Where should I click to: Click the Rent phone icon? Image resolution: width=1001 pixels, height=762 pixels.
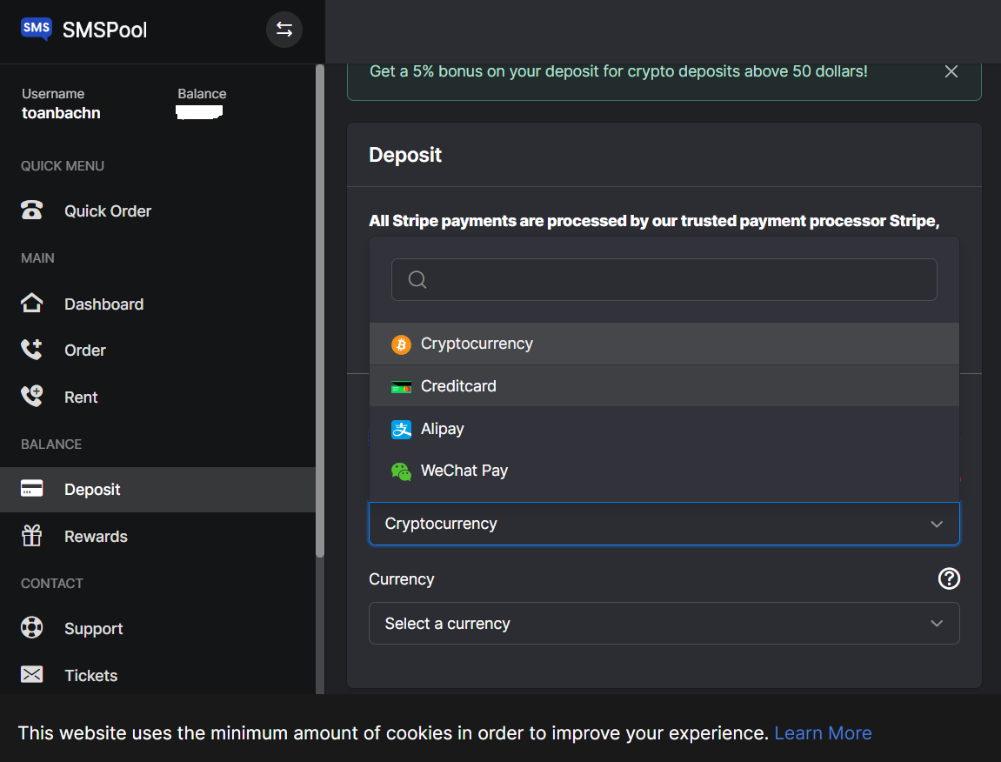[32, 397]
